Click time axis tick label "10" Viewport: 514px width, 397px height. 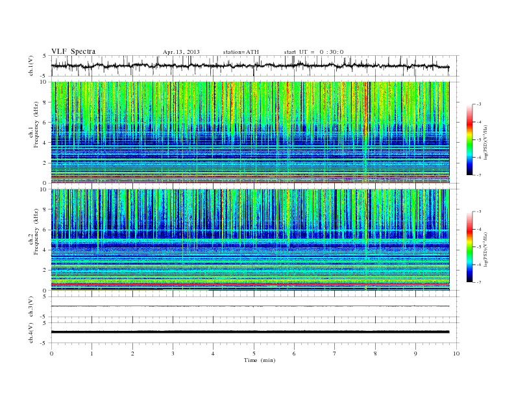tap(456, 354)
